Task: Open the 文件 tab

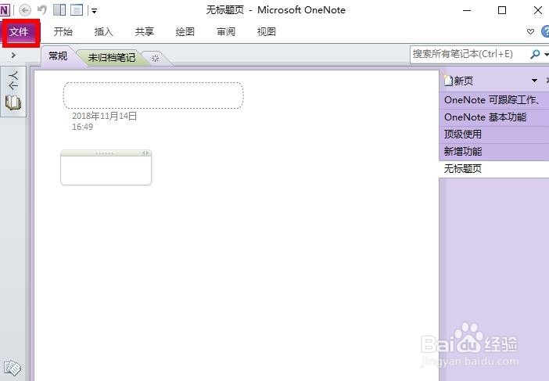Action: point(20,32)
